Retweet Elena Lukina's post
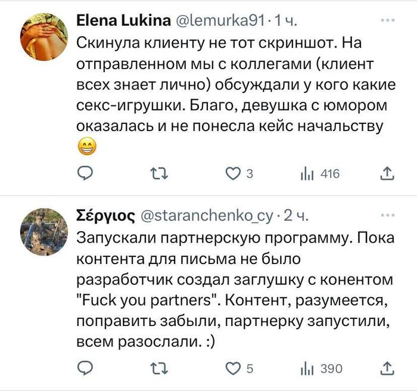417x391 pixels. click(158, 173)
